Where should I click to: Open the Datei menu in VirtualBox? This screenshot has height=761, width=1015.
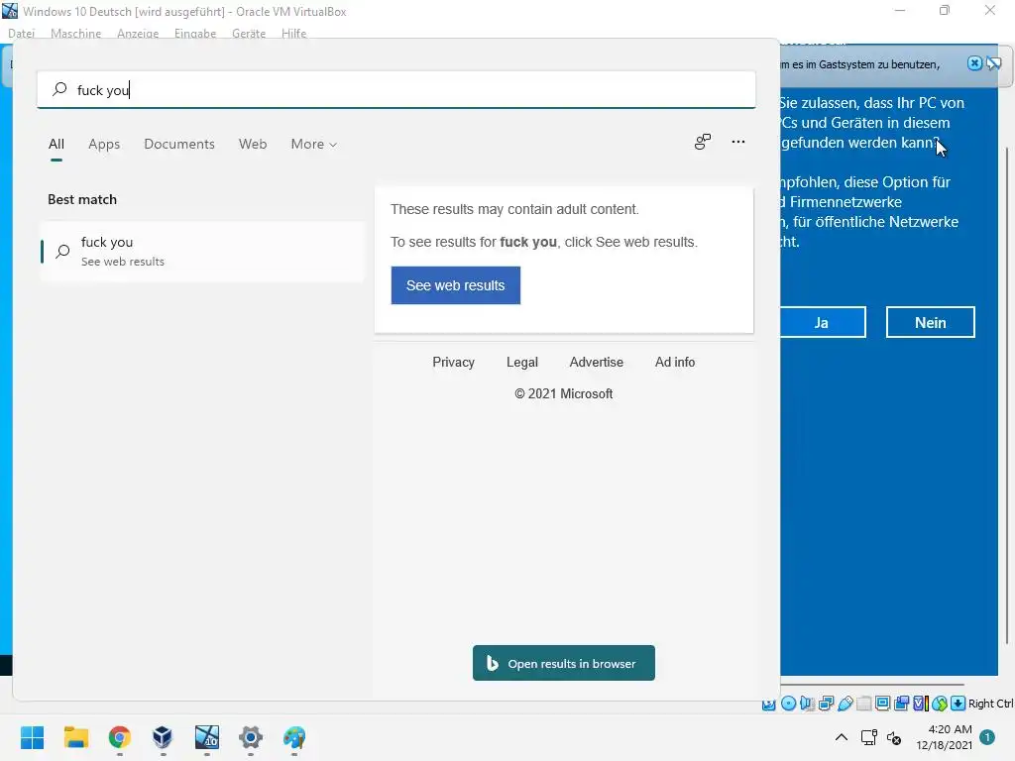22,33
